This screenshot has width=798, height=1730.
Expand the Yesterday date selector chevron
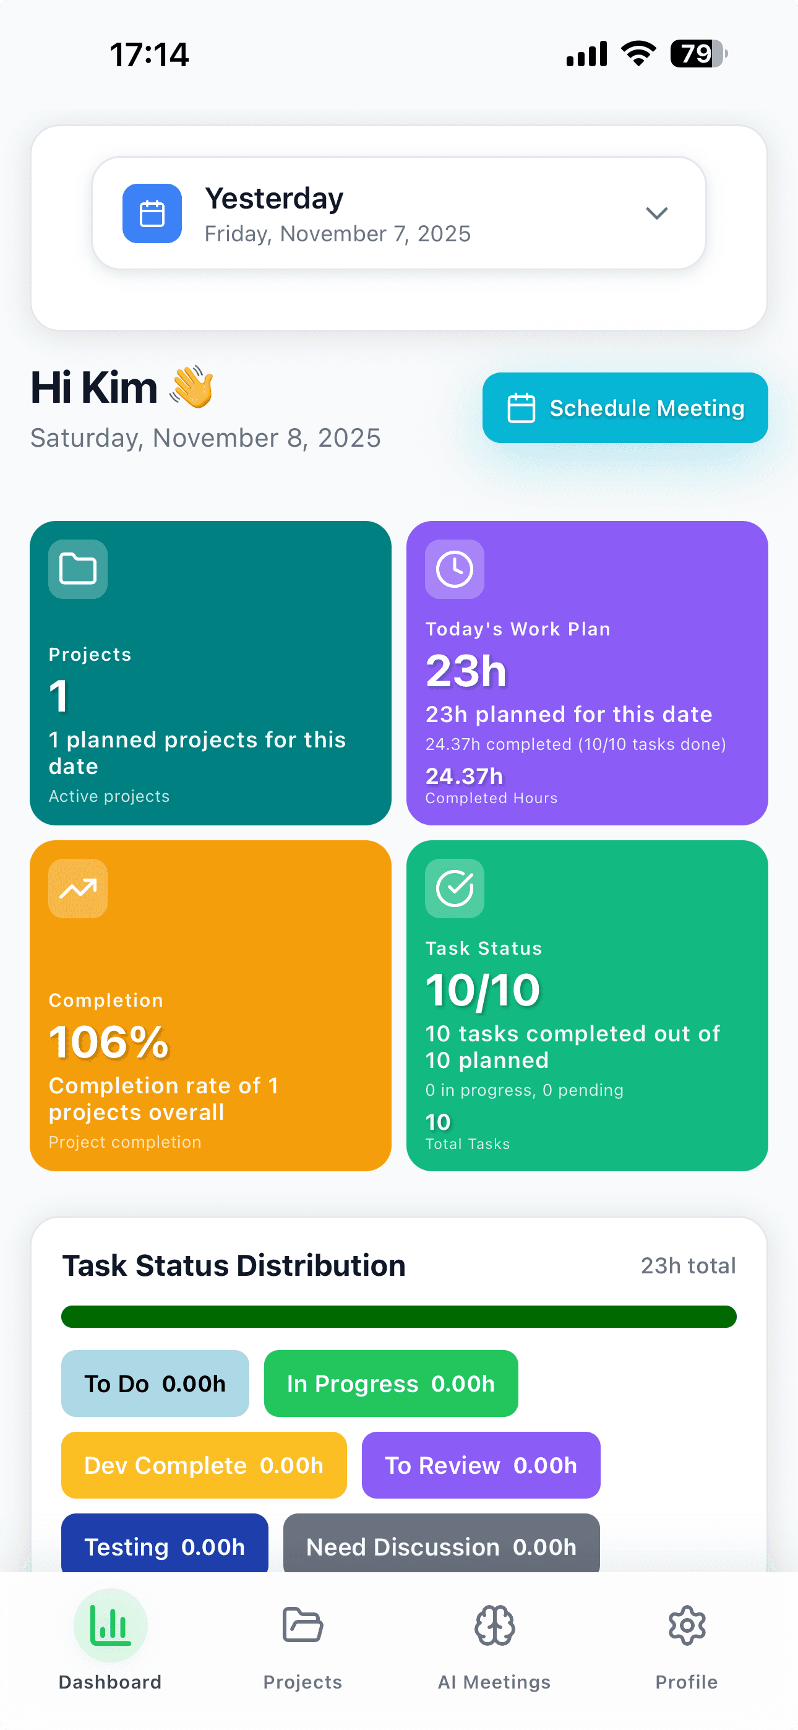[657, 213]
